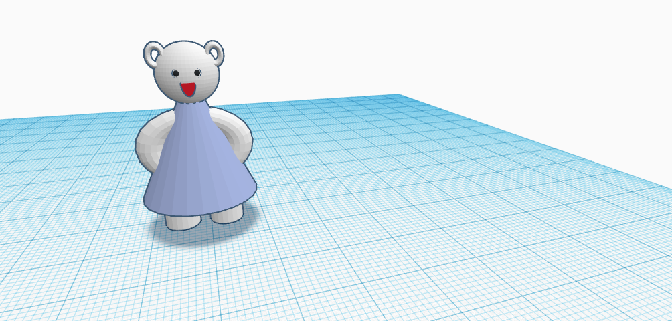Viewport: 672px width, 321px height.
Task: Click the far back corner of workplane
Action: pos(399,96)
